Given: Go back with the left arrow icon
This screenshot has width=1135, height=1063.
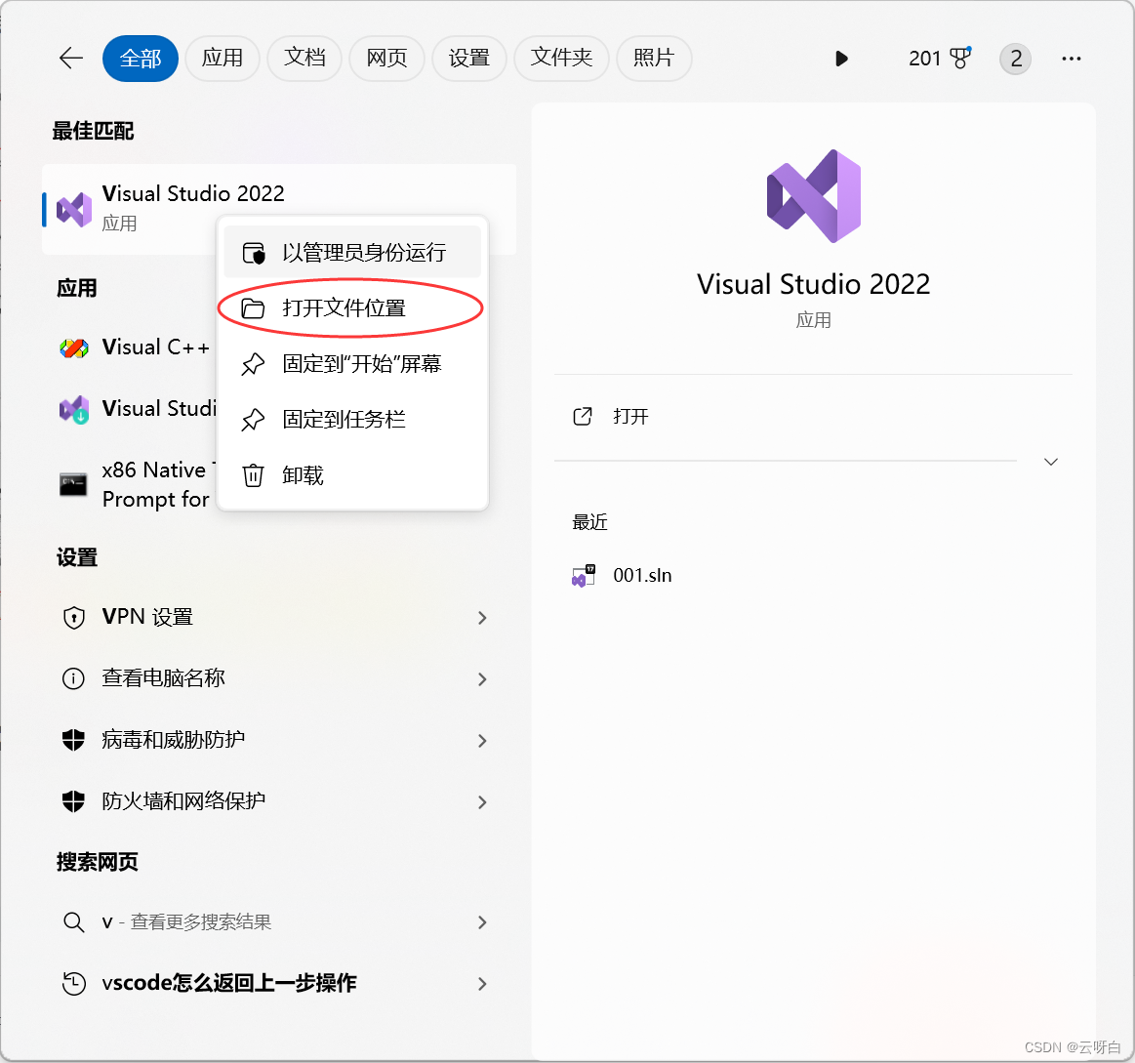Looking at the screenshot, I should [x=71, y=58].
